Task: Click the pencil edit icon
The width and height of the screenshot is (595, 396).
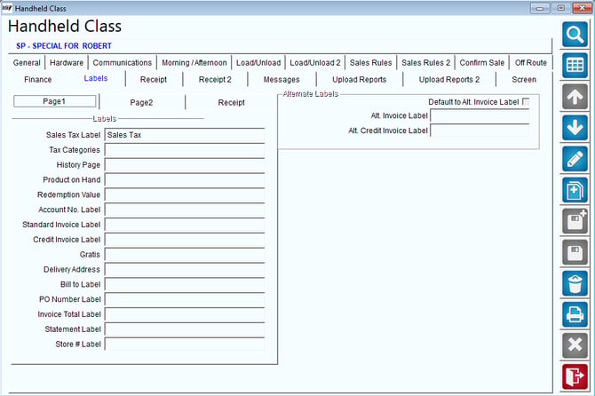Action: point(575,159)
